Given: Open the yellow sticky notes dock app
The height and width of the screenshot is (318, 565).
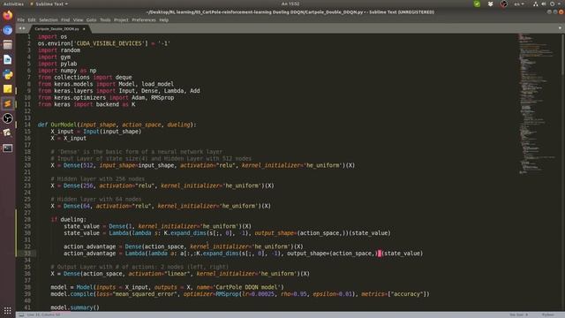Looking at the screenshot, I should click(x=8, y=89).
